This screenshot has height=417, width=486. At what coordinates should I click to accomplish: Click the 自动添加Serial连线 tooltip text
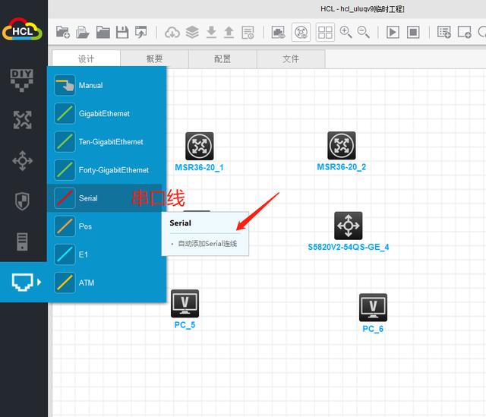coord(207,244)
